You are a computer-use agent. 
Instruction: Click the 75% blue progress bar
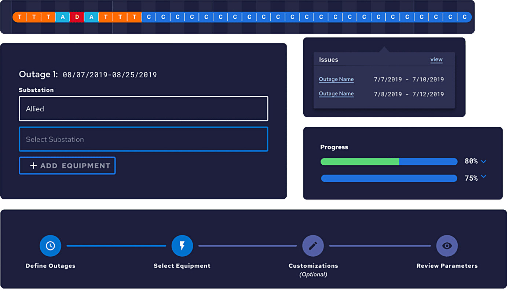(x=389, y=178)
